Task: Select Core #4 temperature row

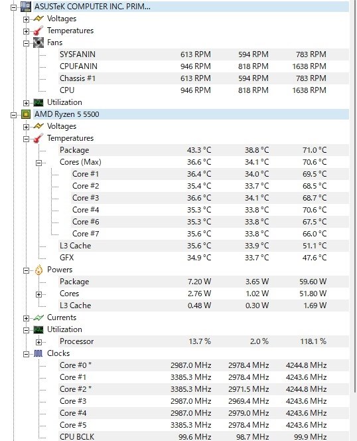Action: pyautogui.click(x=210, y=210)
